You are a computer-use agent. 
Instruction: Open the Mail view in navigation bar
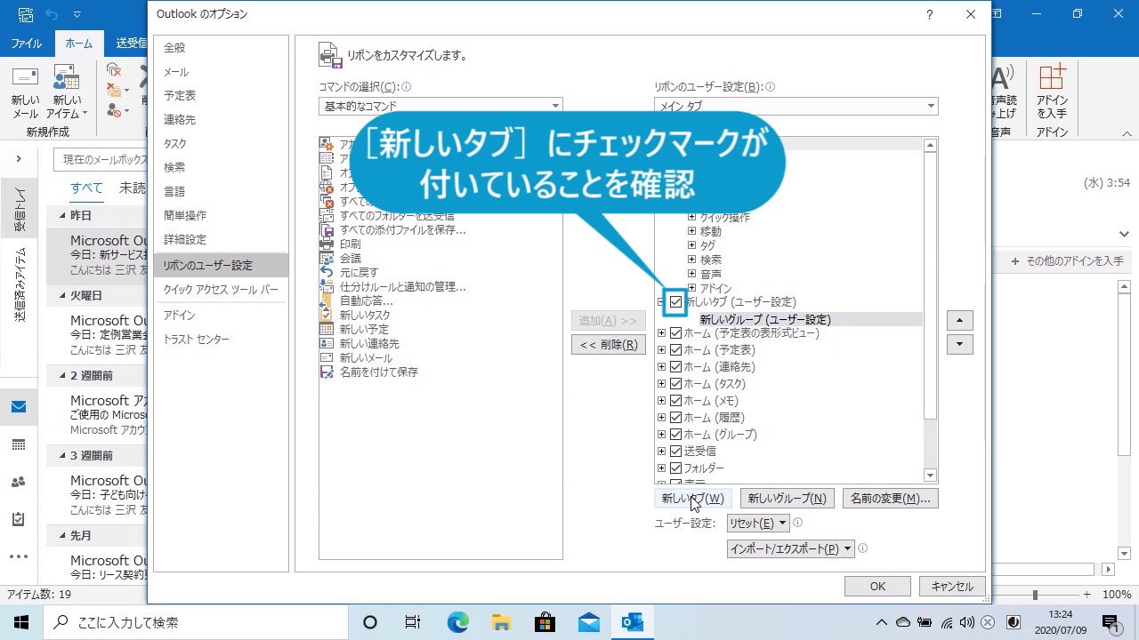click(x=19, y=407)
